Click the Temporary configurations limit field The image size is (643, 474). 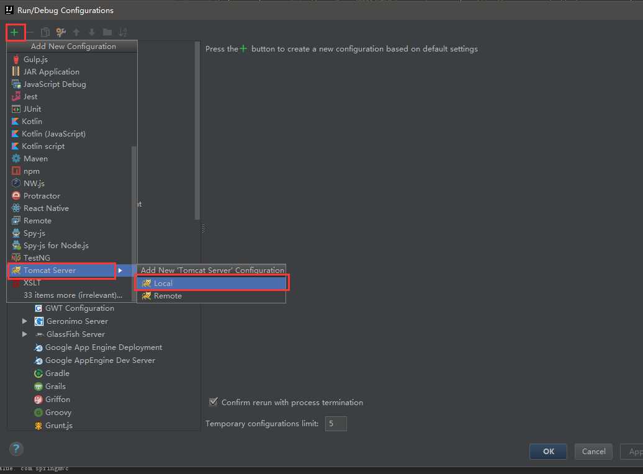336,424
